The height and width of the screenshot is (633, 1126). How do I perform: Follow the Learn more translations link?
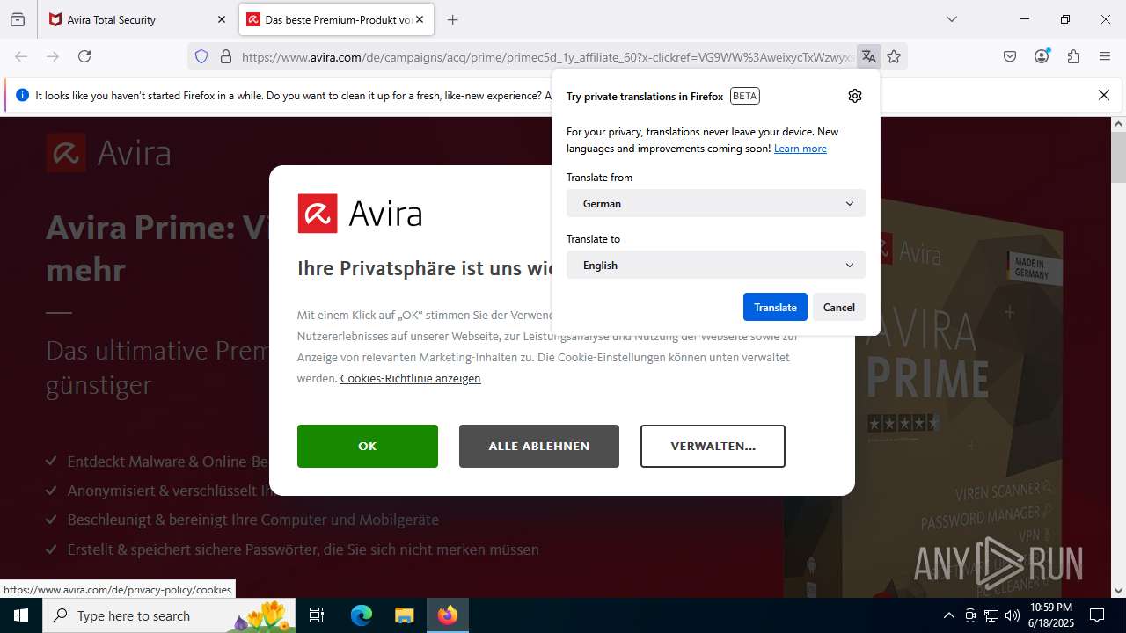coord(801,149)
